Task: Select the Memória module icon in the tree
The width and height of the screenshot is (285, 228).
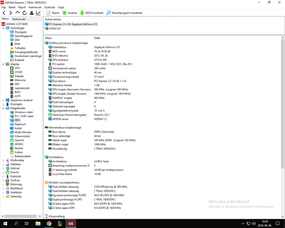Action: click(12, 80)
